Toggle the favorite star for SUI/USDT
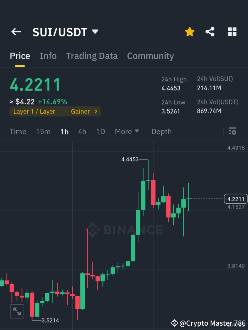 click(189, 32)
